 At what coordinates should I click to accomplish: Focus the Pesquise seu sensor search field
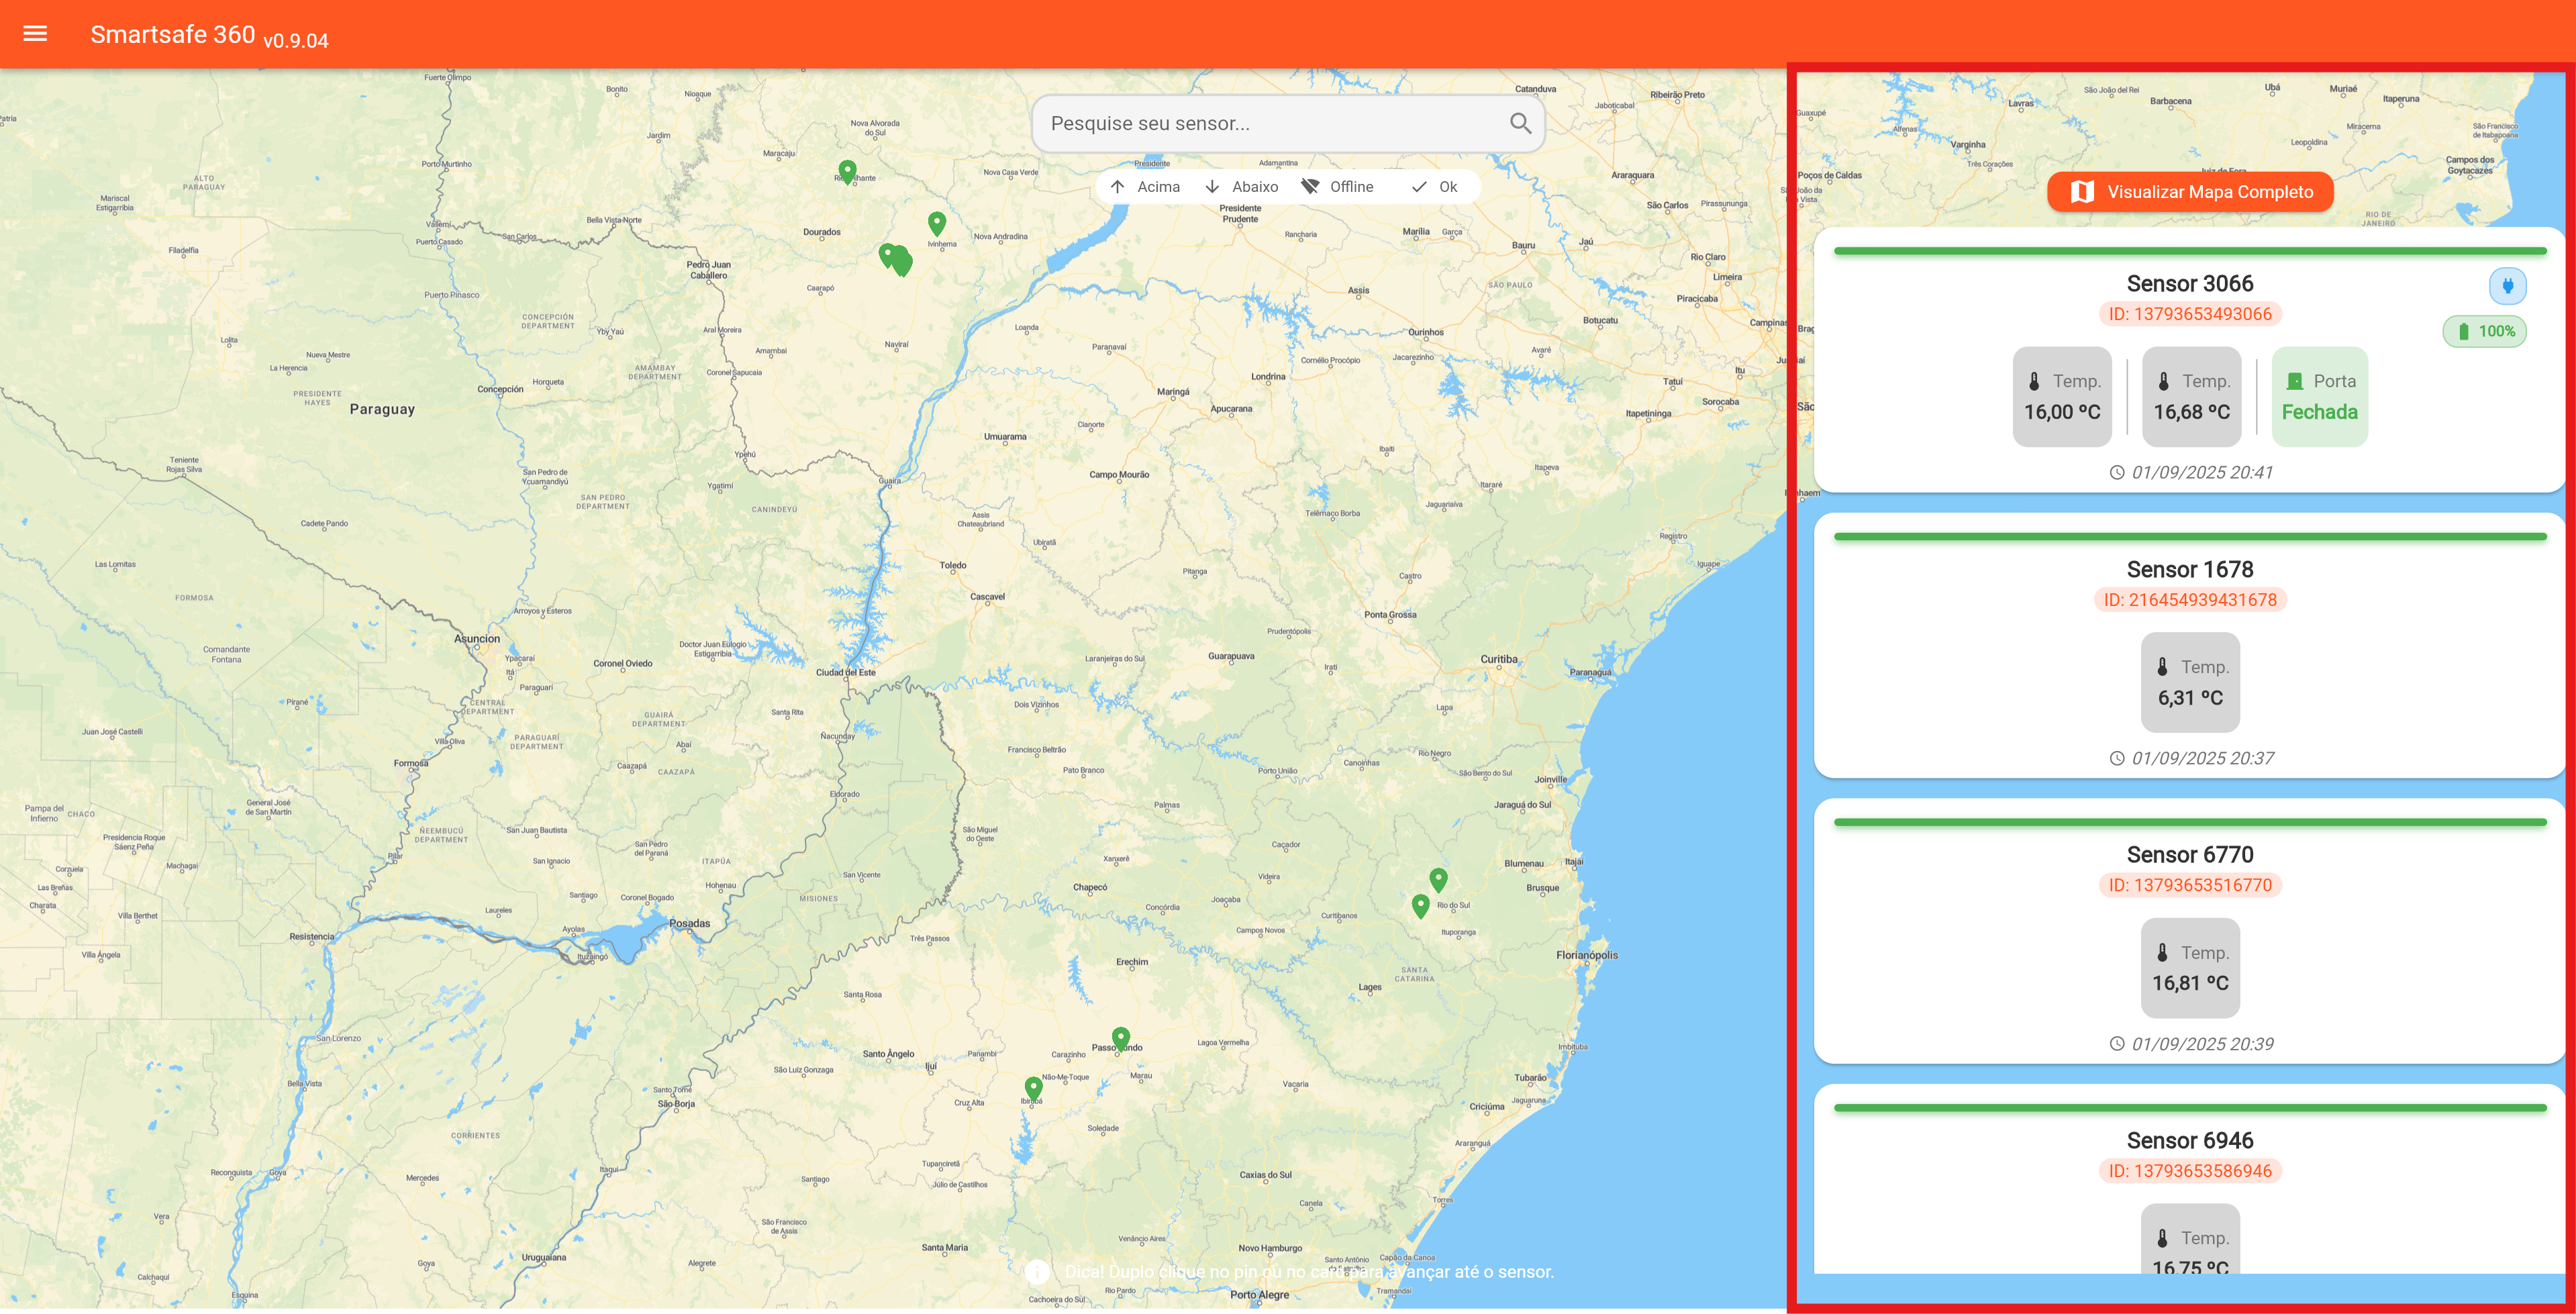point(1270,123)
